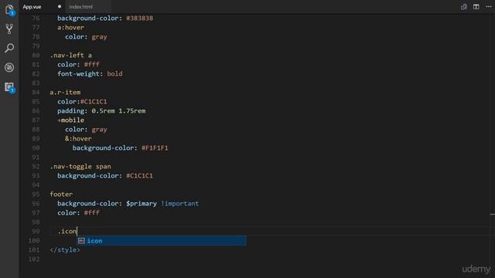
Task: Click line number 95 in gutter
Action: coord(36,194)
